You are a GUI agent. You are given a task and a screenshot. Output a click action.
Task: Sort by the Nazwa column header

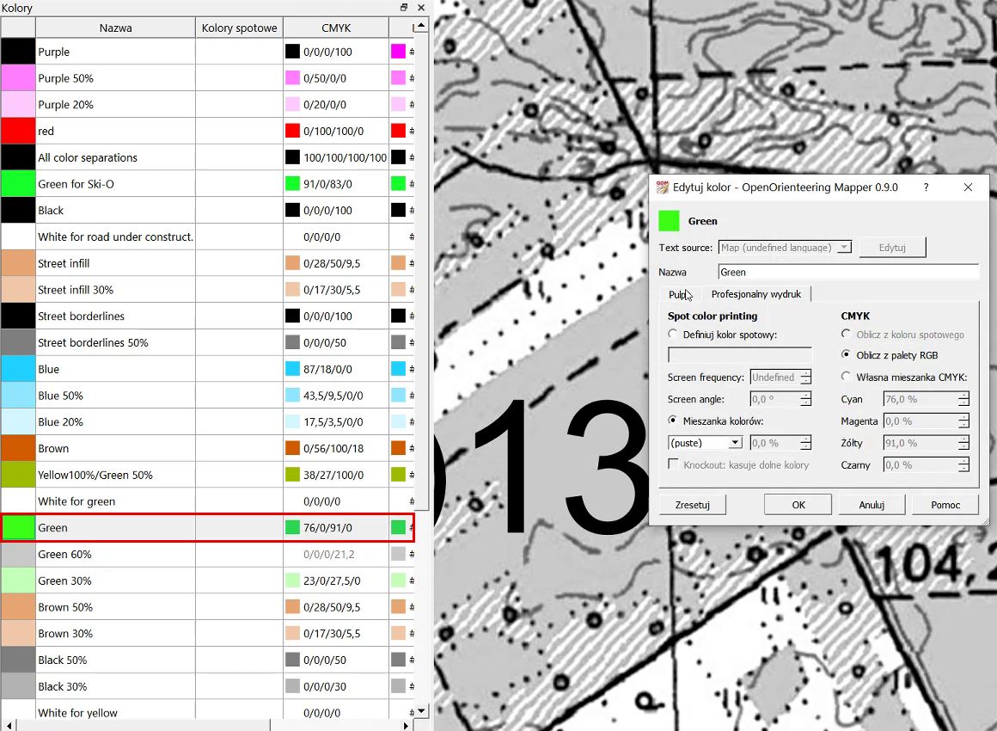coord(116,28)
